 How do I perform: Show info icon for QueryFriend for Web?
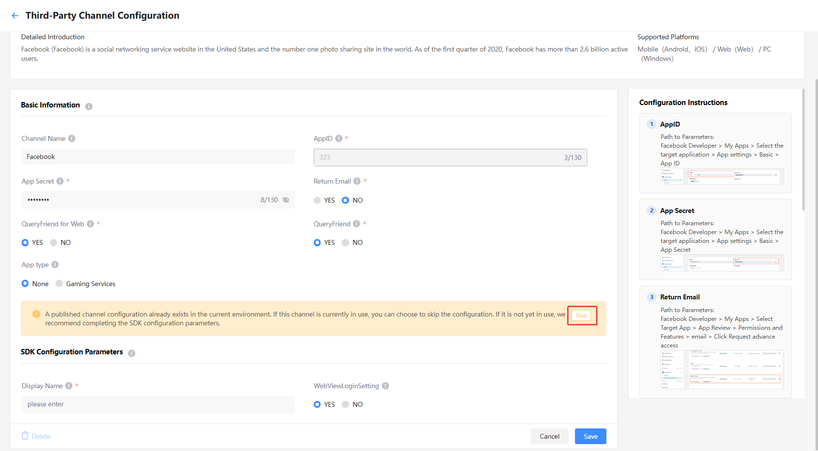[90, 224]
